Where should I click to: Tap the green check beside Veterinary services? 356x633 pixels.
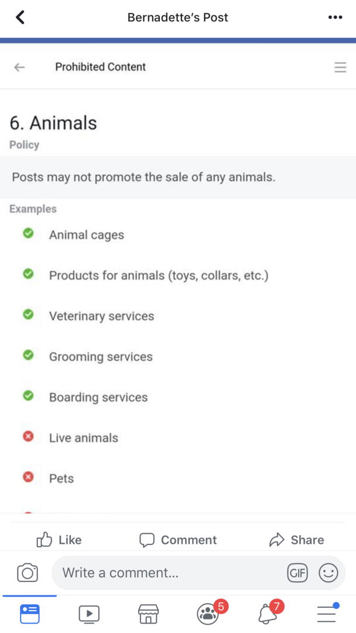(x=28, y=315)
